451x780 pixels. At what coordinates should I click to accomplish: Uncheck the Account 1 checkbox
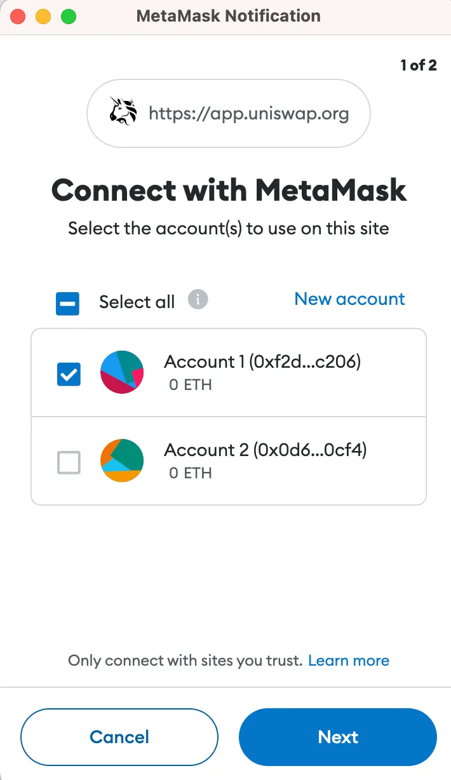click(69, 373)
